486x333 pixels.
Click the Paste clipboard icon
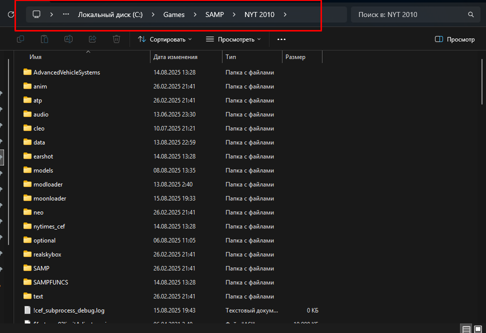point(44,39)
